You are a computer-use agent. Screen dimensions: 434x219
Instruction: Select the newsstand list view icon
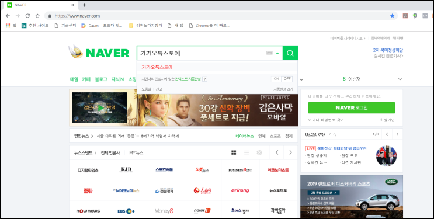(246, 152)
